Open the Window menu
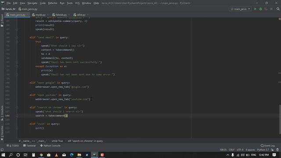The height and width of the screenshot is (158, 281). click(x=86, y=3)
